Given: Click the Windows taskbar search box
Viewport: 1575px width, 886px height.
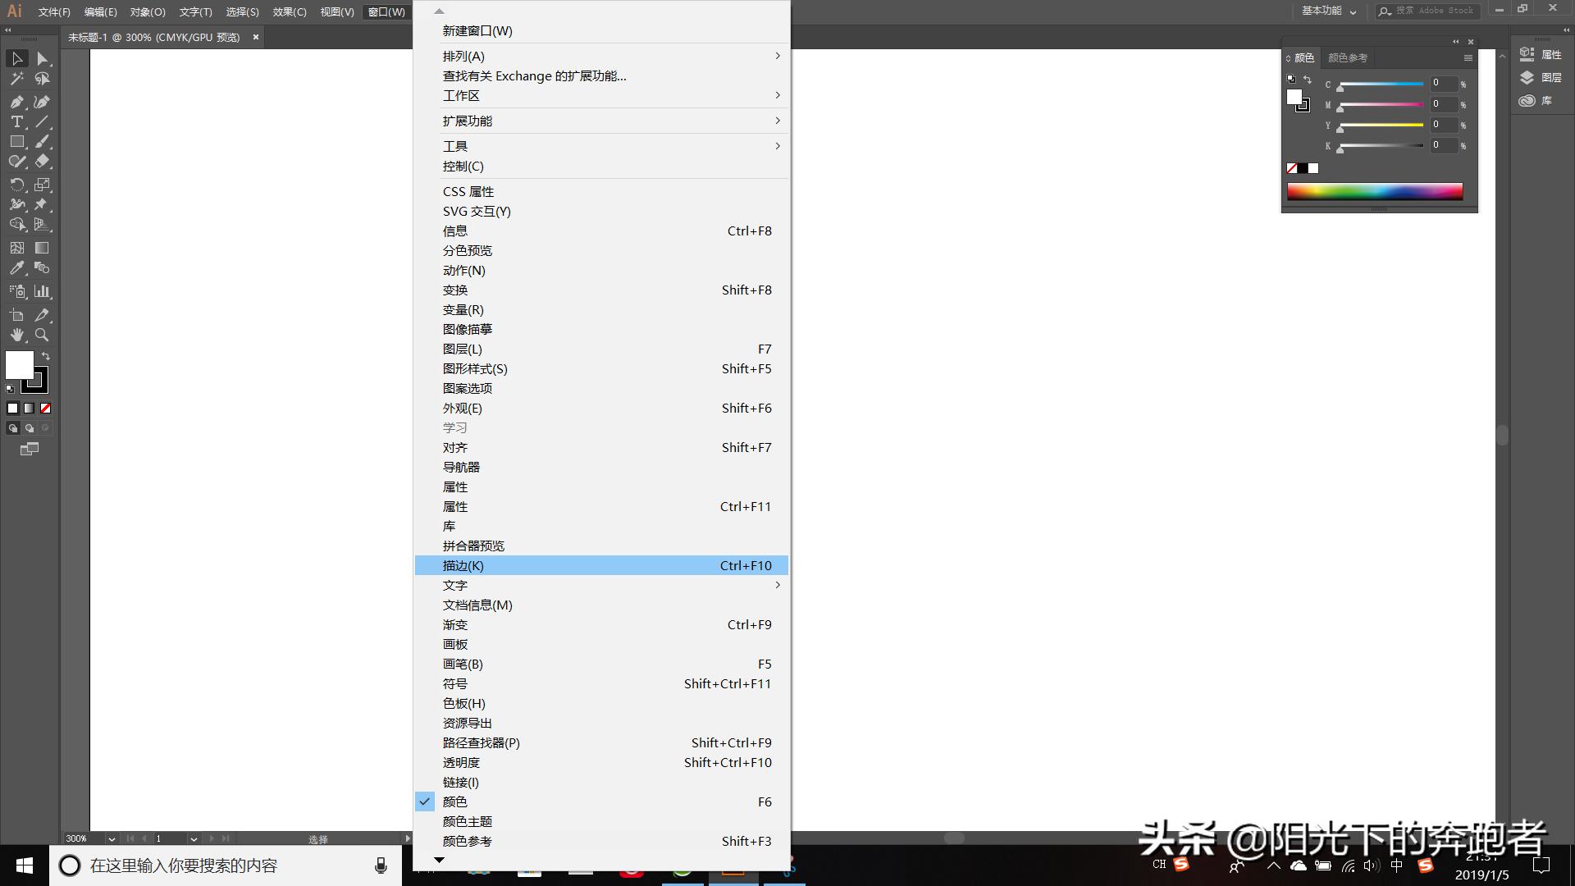Looking at the screenshot, I should 221,865.
